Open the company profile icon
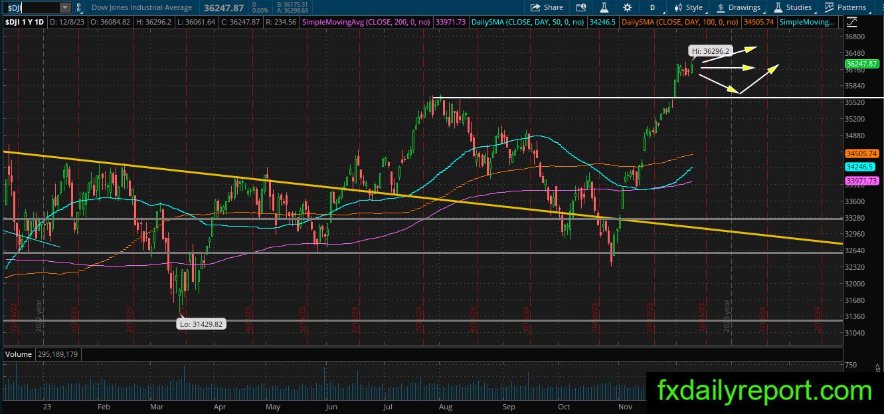884x414 pixels. coord(580,7)
